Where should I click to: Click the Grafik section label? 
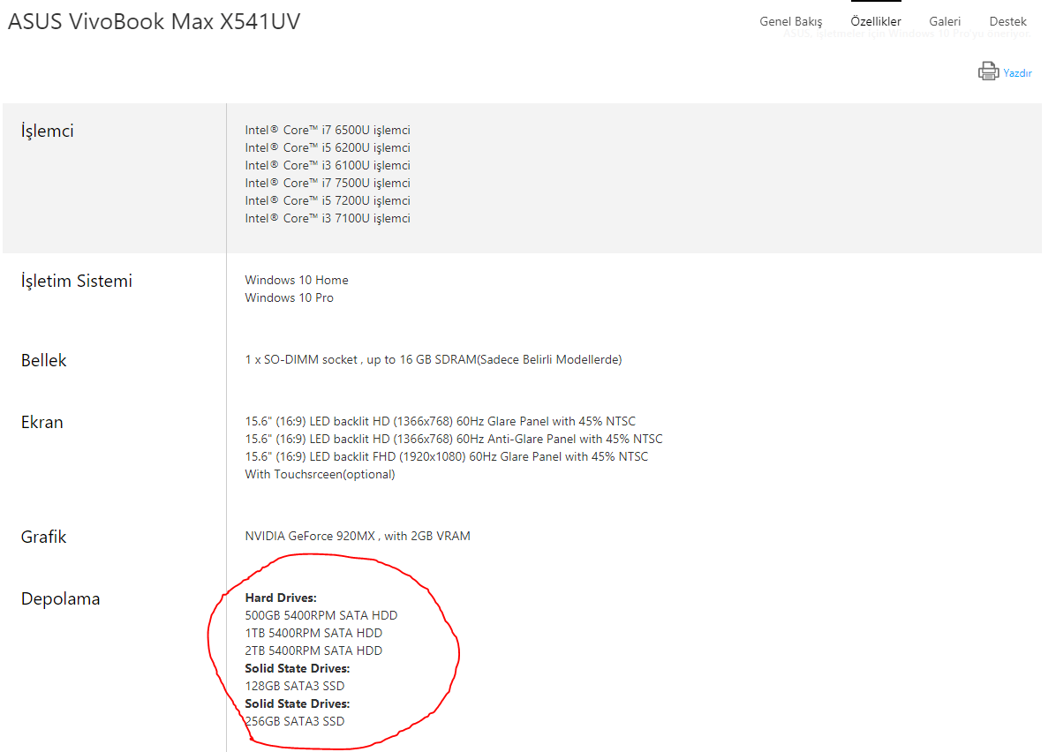click(x=44, y=537)
